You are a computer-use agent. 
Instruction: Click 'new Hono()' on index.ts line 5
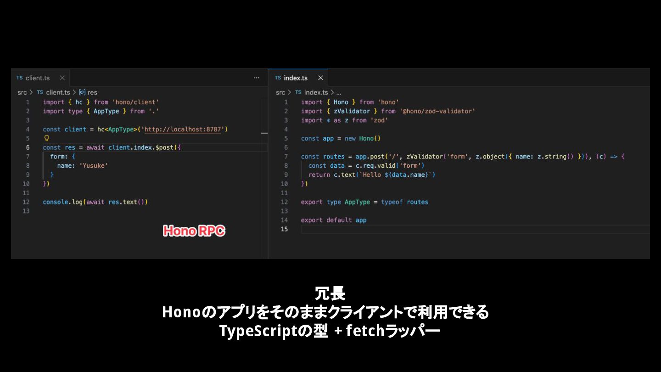363,138
